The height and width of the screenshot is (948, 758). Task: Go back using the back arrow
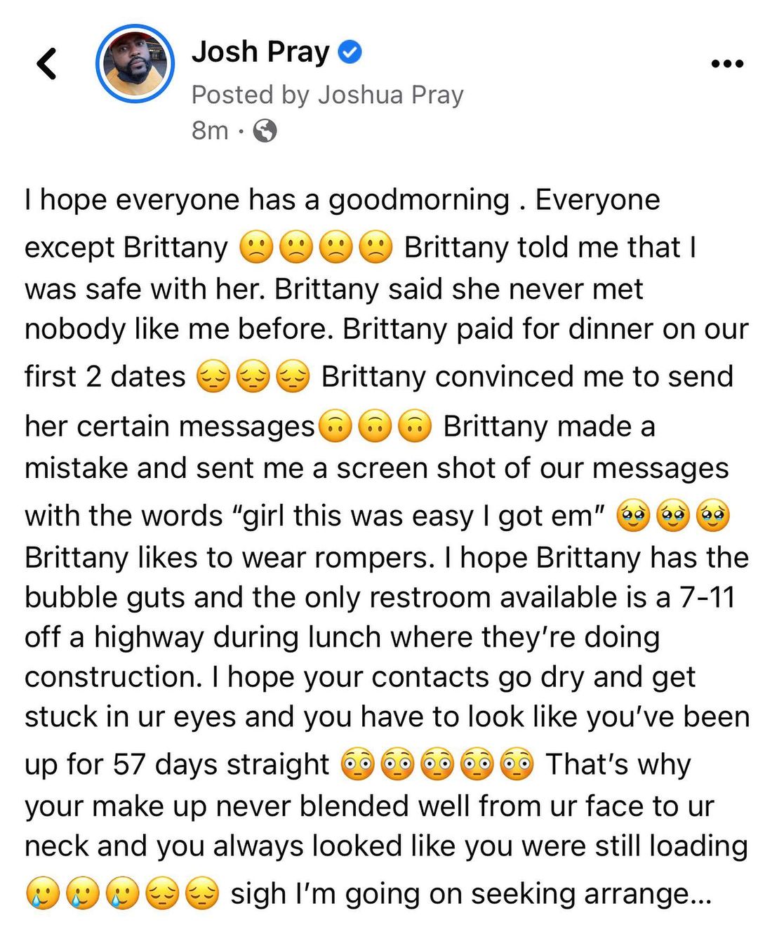[47, 63]
